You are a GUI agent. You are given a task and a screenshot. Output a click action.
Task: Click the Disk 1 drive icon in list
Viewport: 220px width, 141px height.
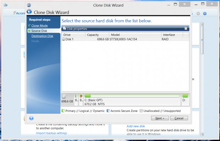coord(64,39)
